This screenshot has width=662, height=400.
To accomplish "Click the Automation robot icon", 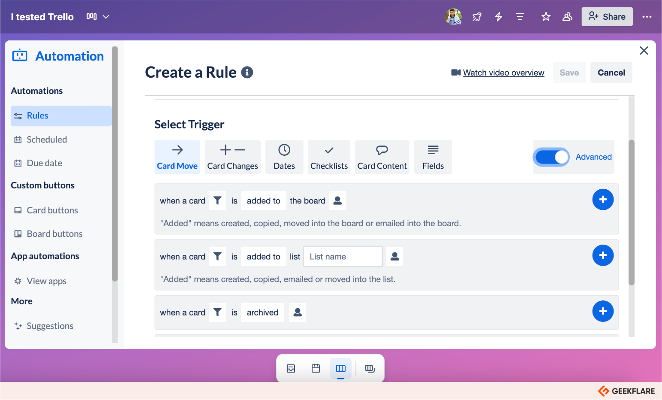I will click(x=20, y=56).
